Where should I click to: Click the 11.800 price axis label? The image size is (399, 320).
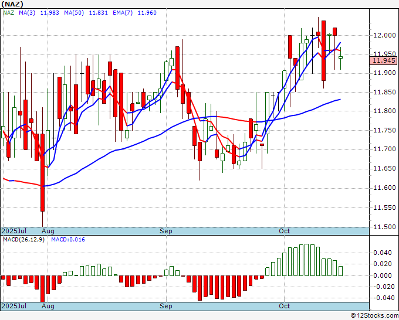pyautogui.click(x=384, y=111)
